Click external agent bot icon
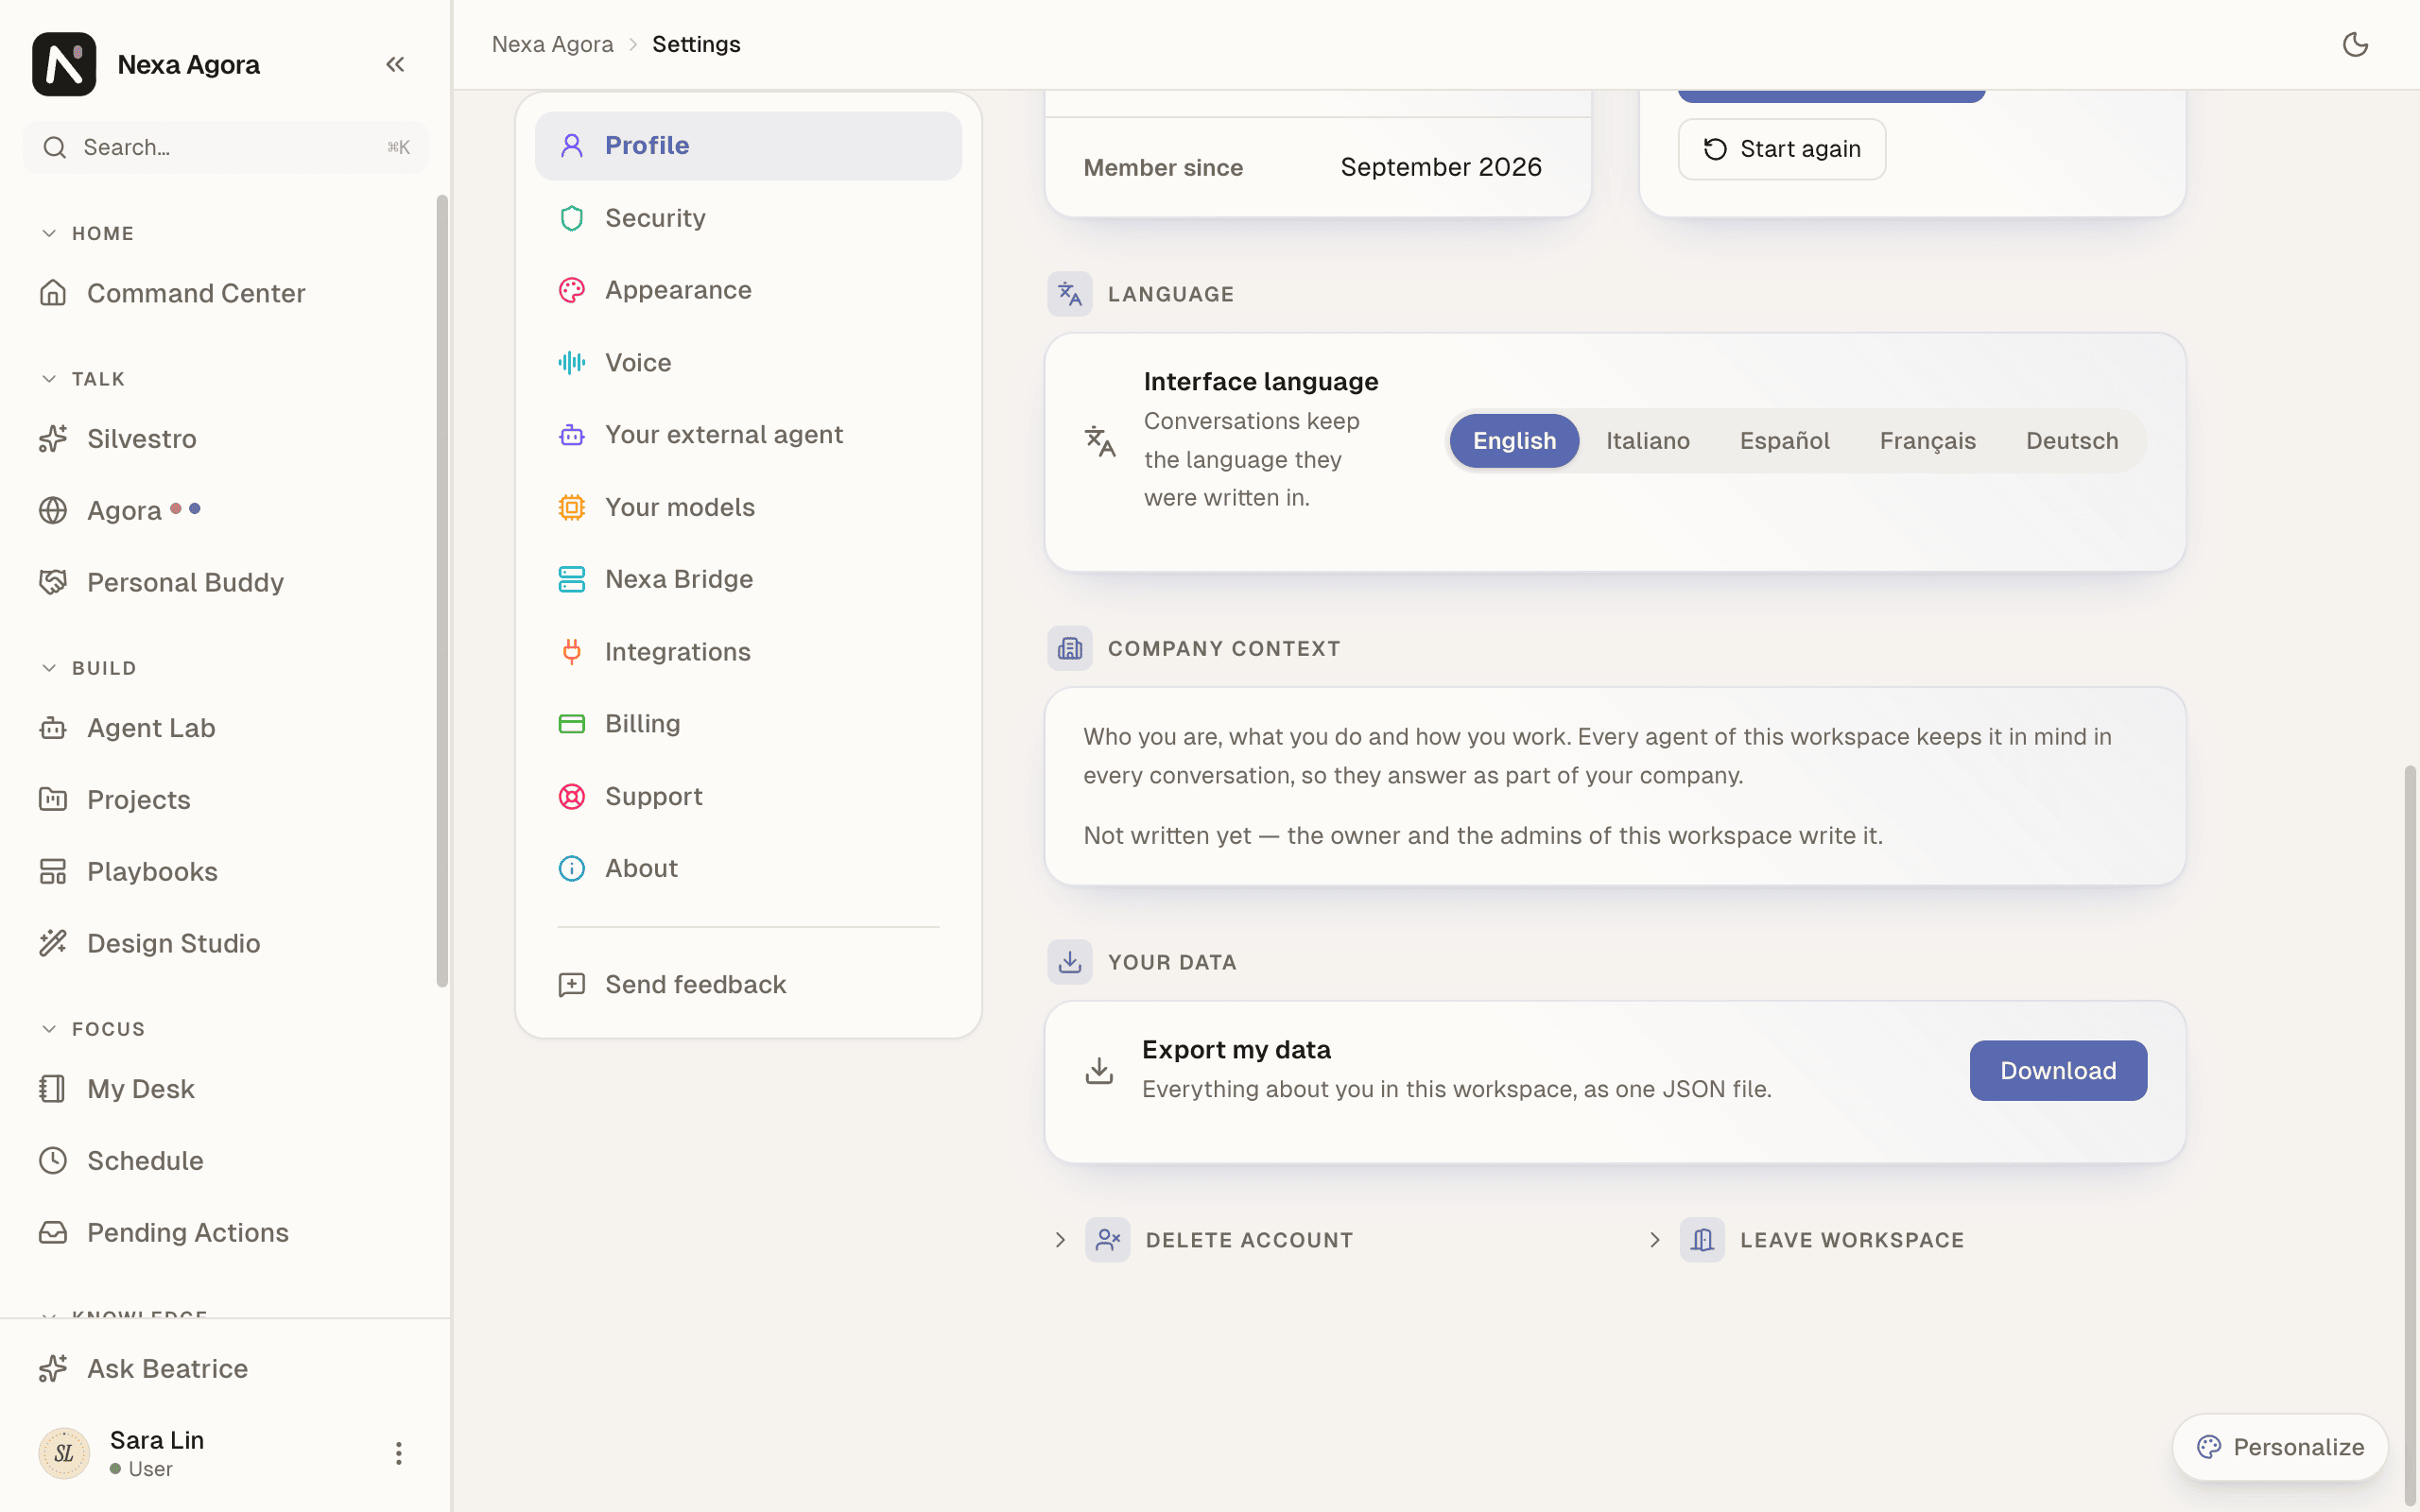2420x1512 pixels. click(571, 435)
